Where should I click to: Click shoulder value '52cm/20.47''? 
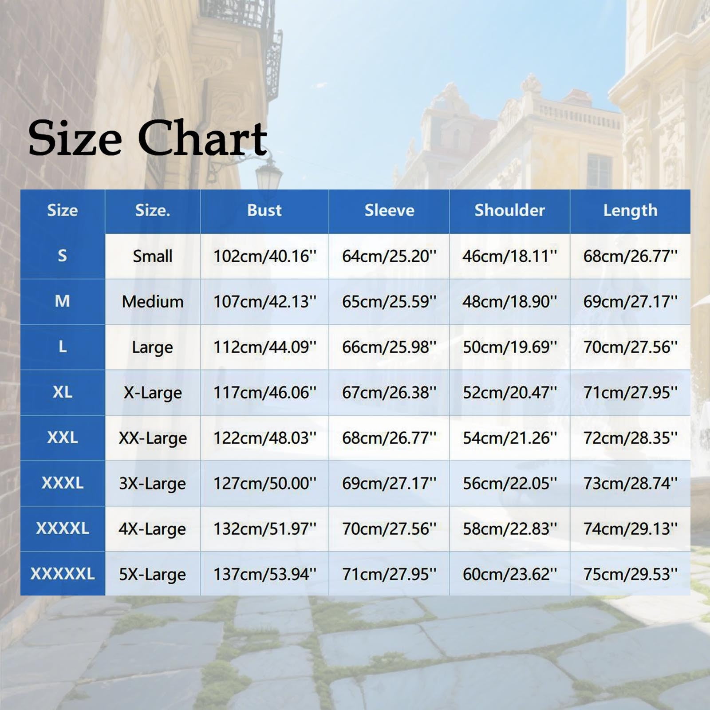click(x=509, y=393)
